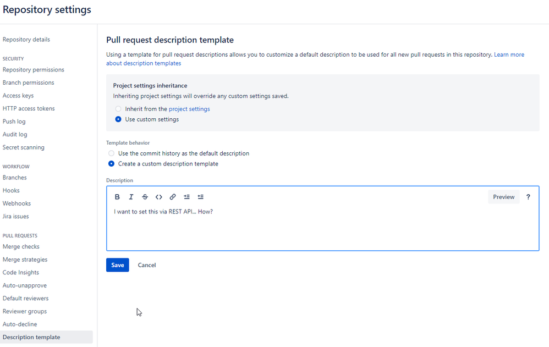This screenshot has width=549, height=347.
Task: Click the first list icon in editor toolbar
Action: [186, 197]
